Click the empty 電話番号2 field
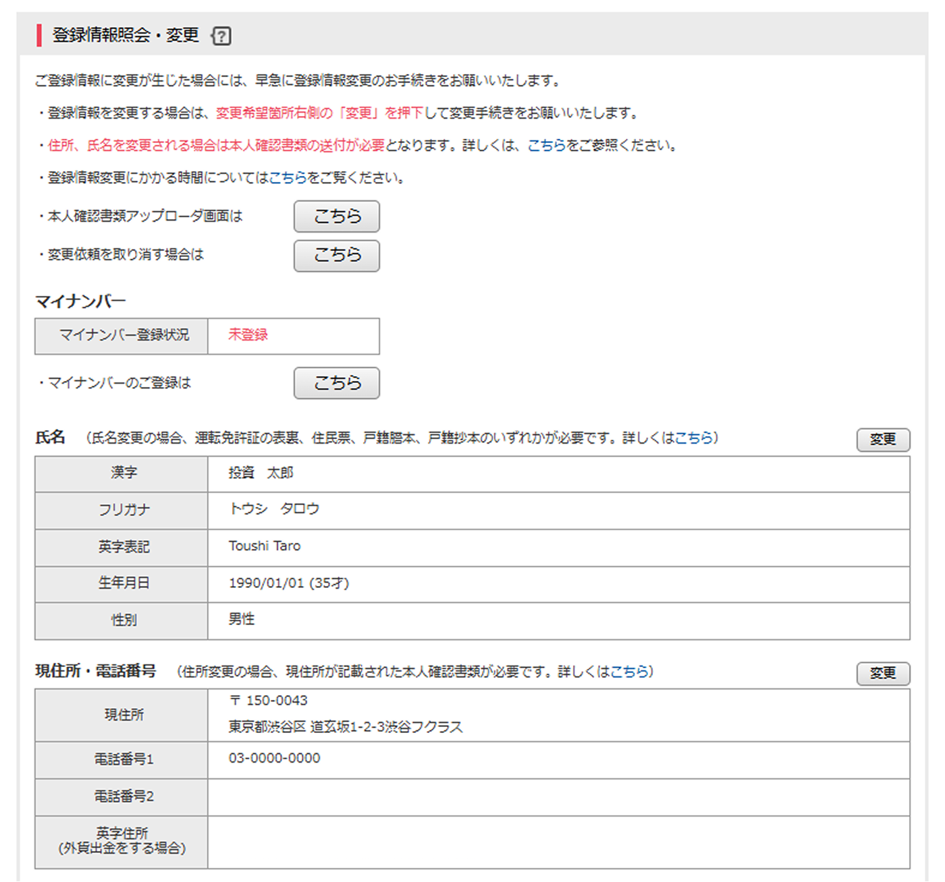The height and width of the screenshot is (882, 945). [473, 796]
